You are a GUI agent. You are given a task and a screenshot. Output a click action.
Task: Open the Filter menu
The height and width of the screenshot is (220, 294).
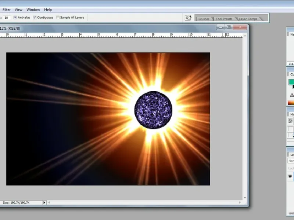pos(7,10)
